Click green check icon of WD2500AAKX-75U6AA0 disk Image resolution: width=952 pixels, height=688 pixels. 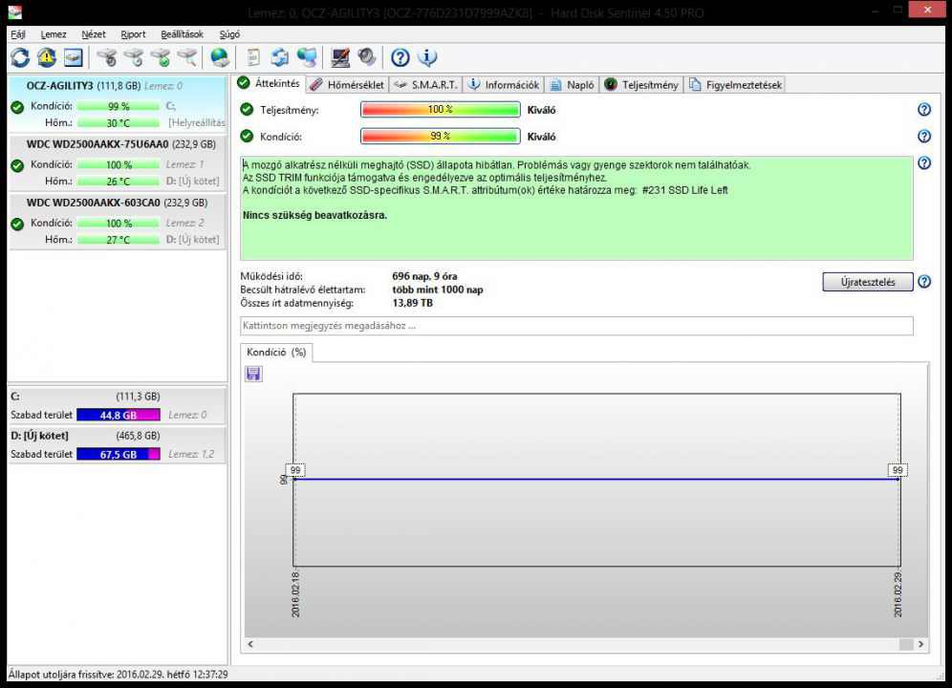click(x=17, y=165)
